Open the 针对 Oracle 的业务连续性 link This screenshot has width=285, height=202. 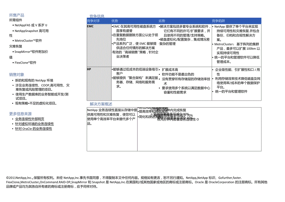tap(33, 129)
